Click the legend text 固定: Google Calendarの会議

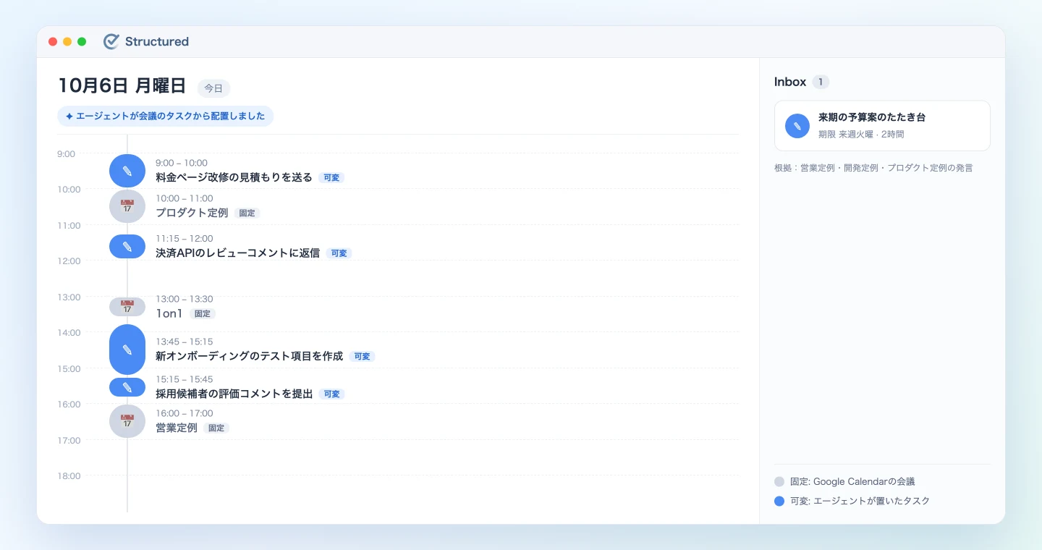pos(852,482)
